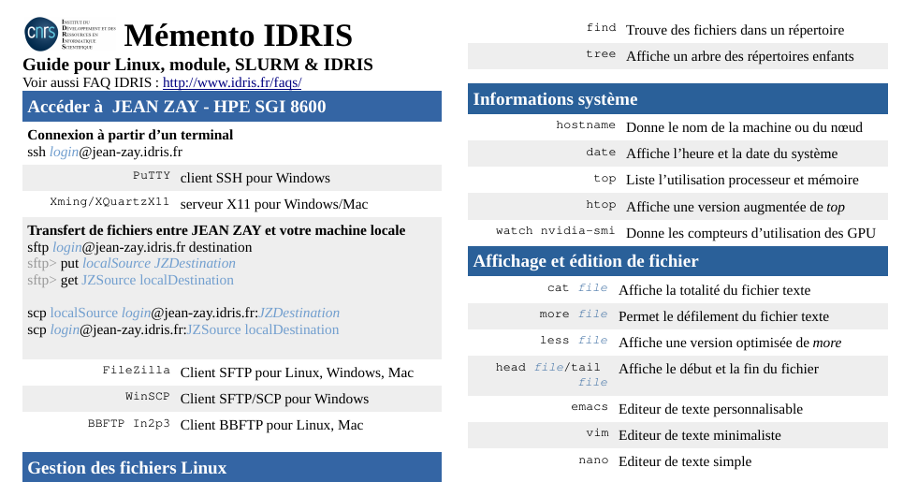Select the Xming/XQuartzX11 entry
Screen dimensions: 903x482
[x=109, y=202]
